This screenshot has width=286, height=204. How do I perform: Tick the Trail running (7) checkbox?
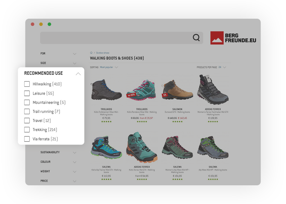(27, 112)
